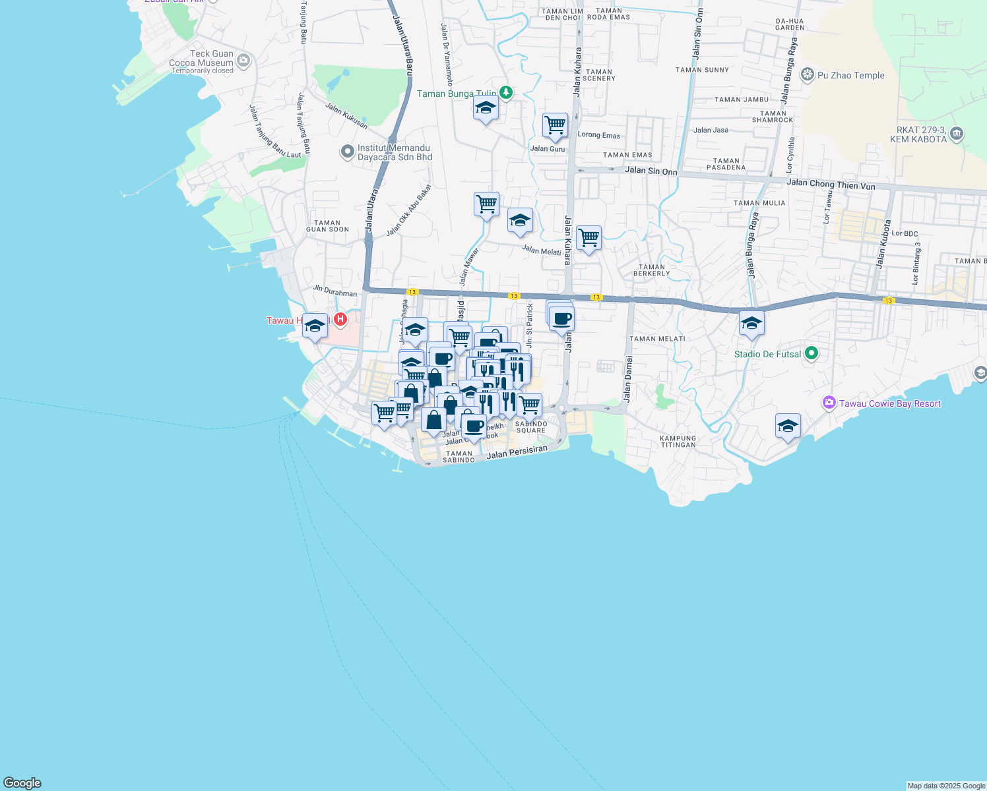Select the Taman Mulia label
The width and height of the screenshot is (987, 791).
(760, 203)
